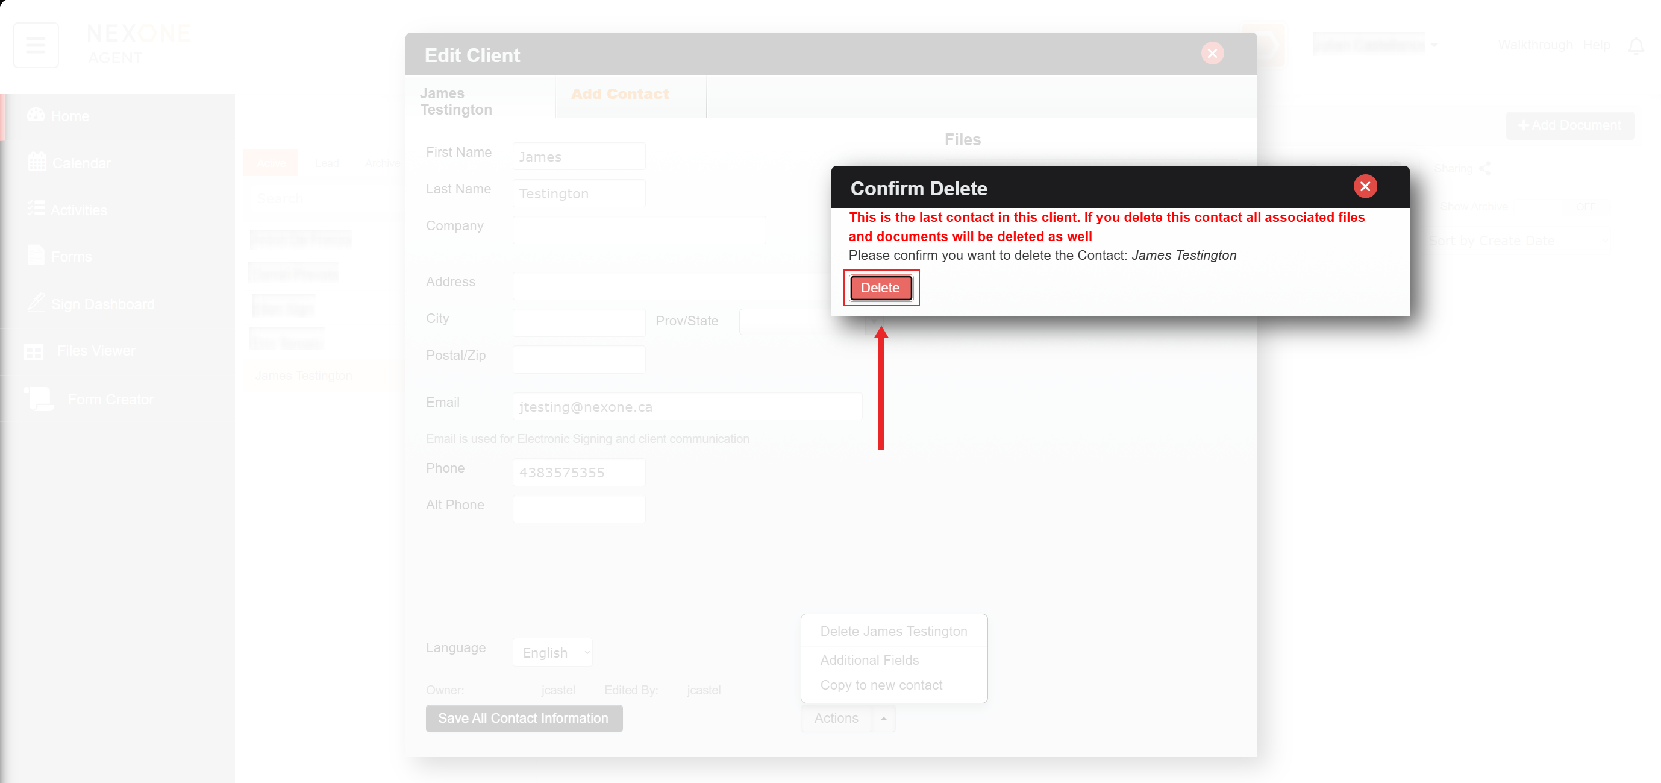Open Sign Dashboard pen icon
This screenshot has width=1661, height=783.
point(36,303)
